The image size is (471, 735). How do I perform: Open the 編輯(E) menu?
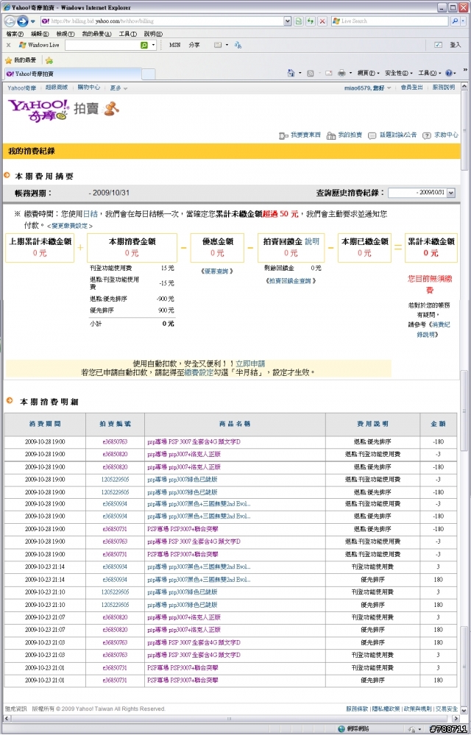tap(40, 34)
